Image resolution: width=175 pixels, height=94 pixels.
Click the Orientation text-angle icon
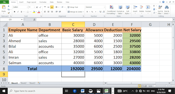(x=57, y=7)
